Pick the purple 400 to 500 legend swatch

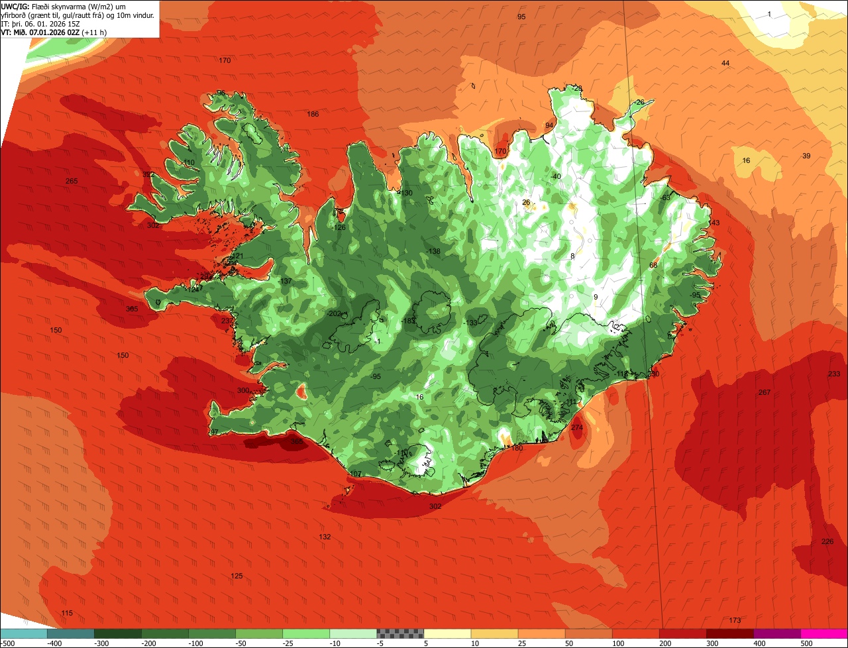pos(776,633)
